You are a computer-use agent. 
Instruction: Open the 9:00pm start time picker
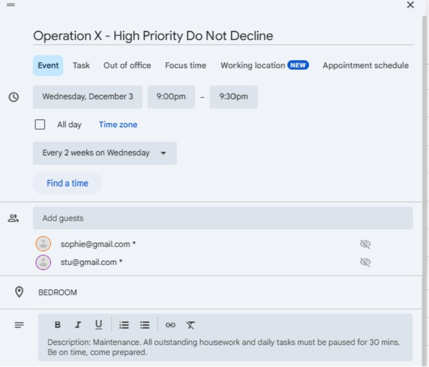(x=171, y=97)
